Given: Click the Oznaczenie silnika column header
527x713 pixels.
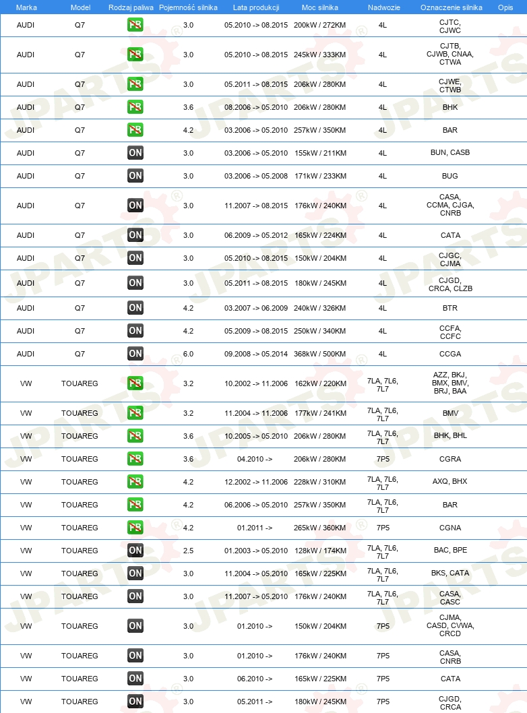Looking at the screenshot, I should coord(451,7).
